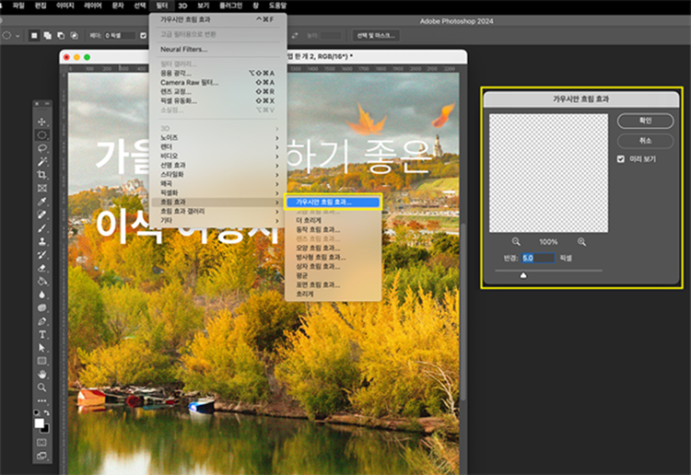Expand the 비디오 submenu
Screen dimensions: 691x475
tap(219, 156)
